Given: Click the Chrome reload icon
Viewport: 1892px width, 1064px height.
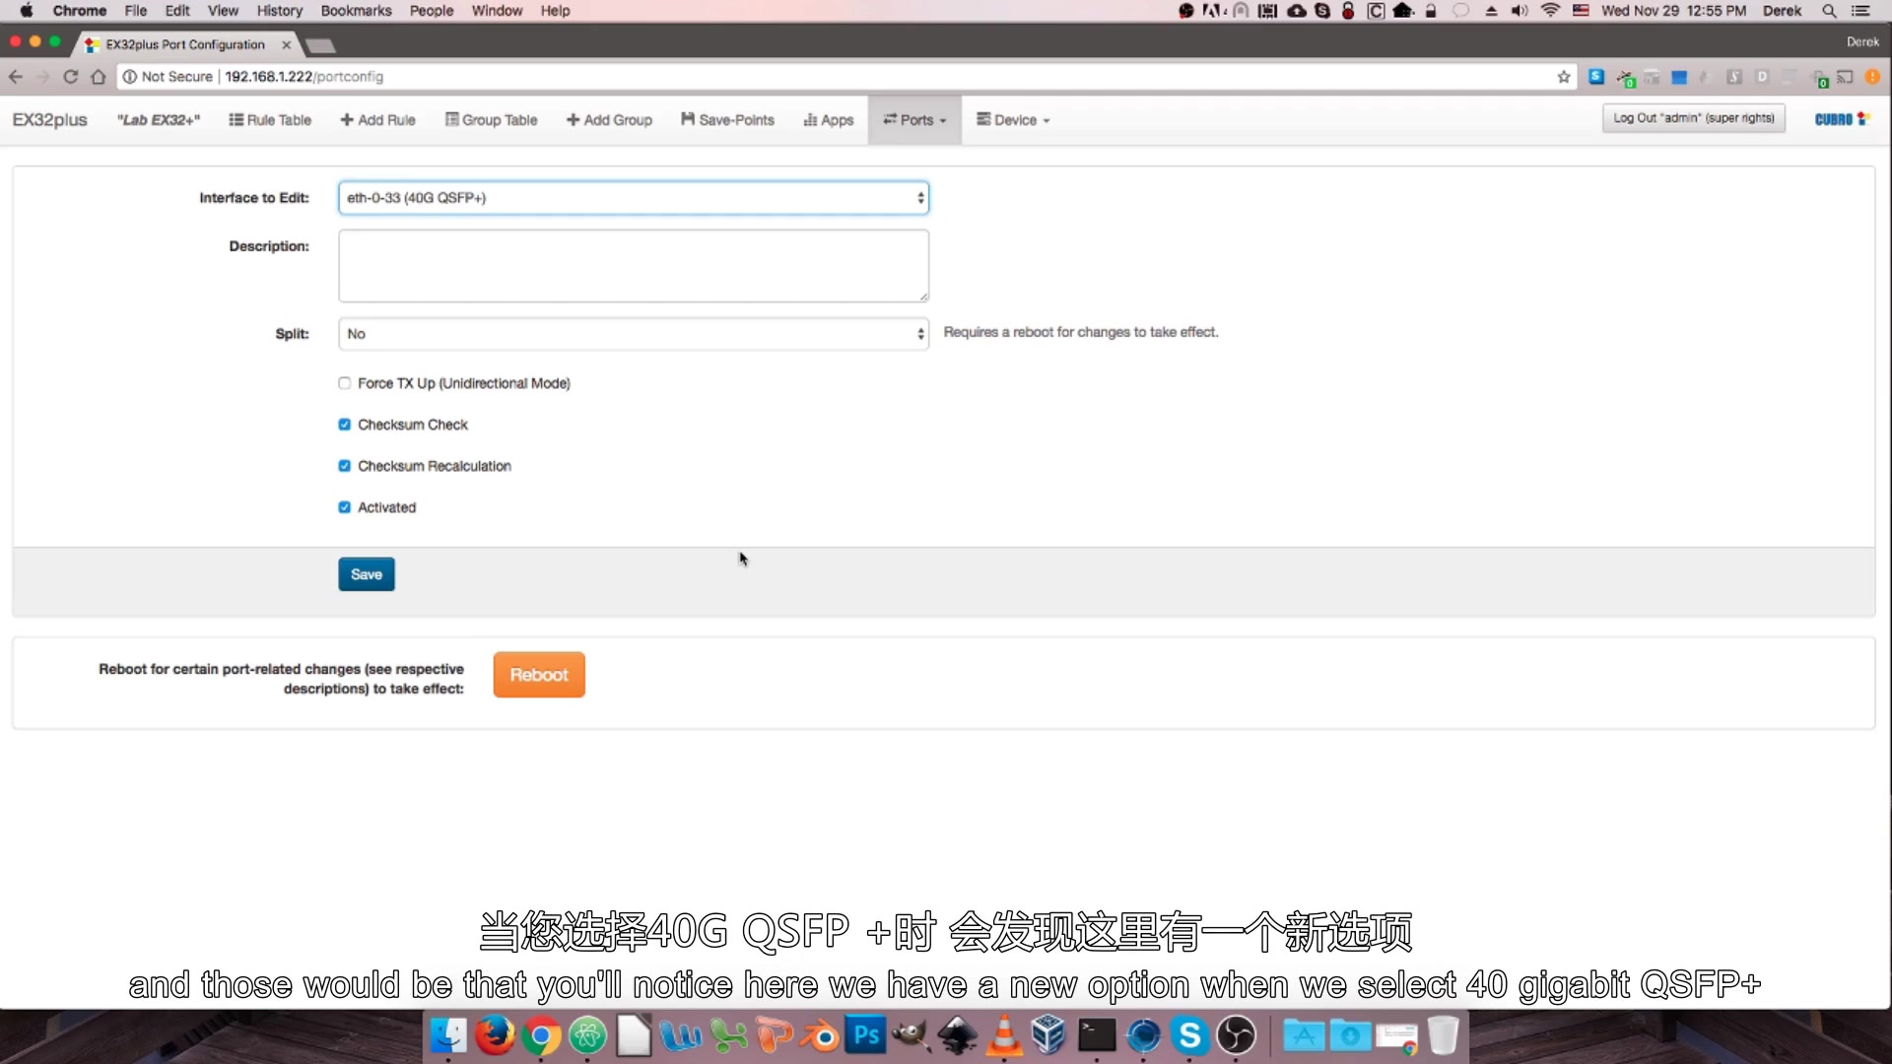Looking at the screenshot, I should [70, 77].
